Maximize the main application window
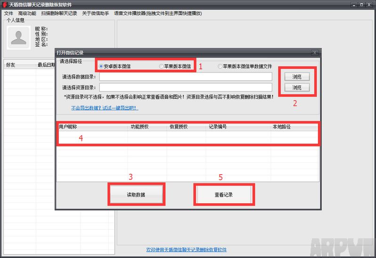This screenshot has height=258, width=376. (x=361, y=5)
